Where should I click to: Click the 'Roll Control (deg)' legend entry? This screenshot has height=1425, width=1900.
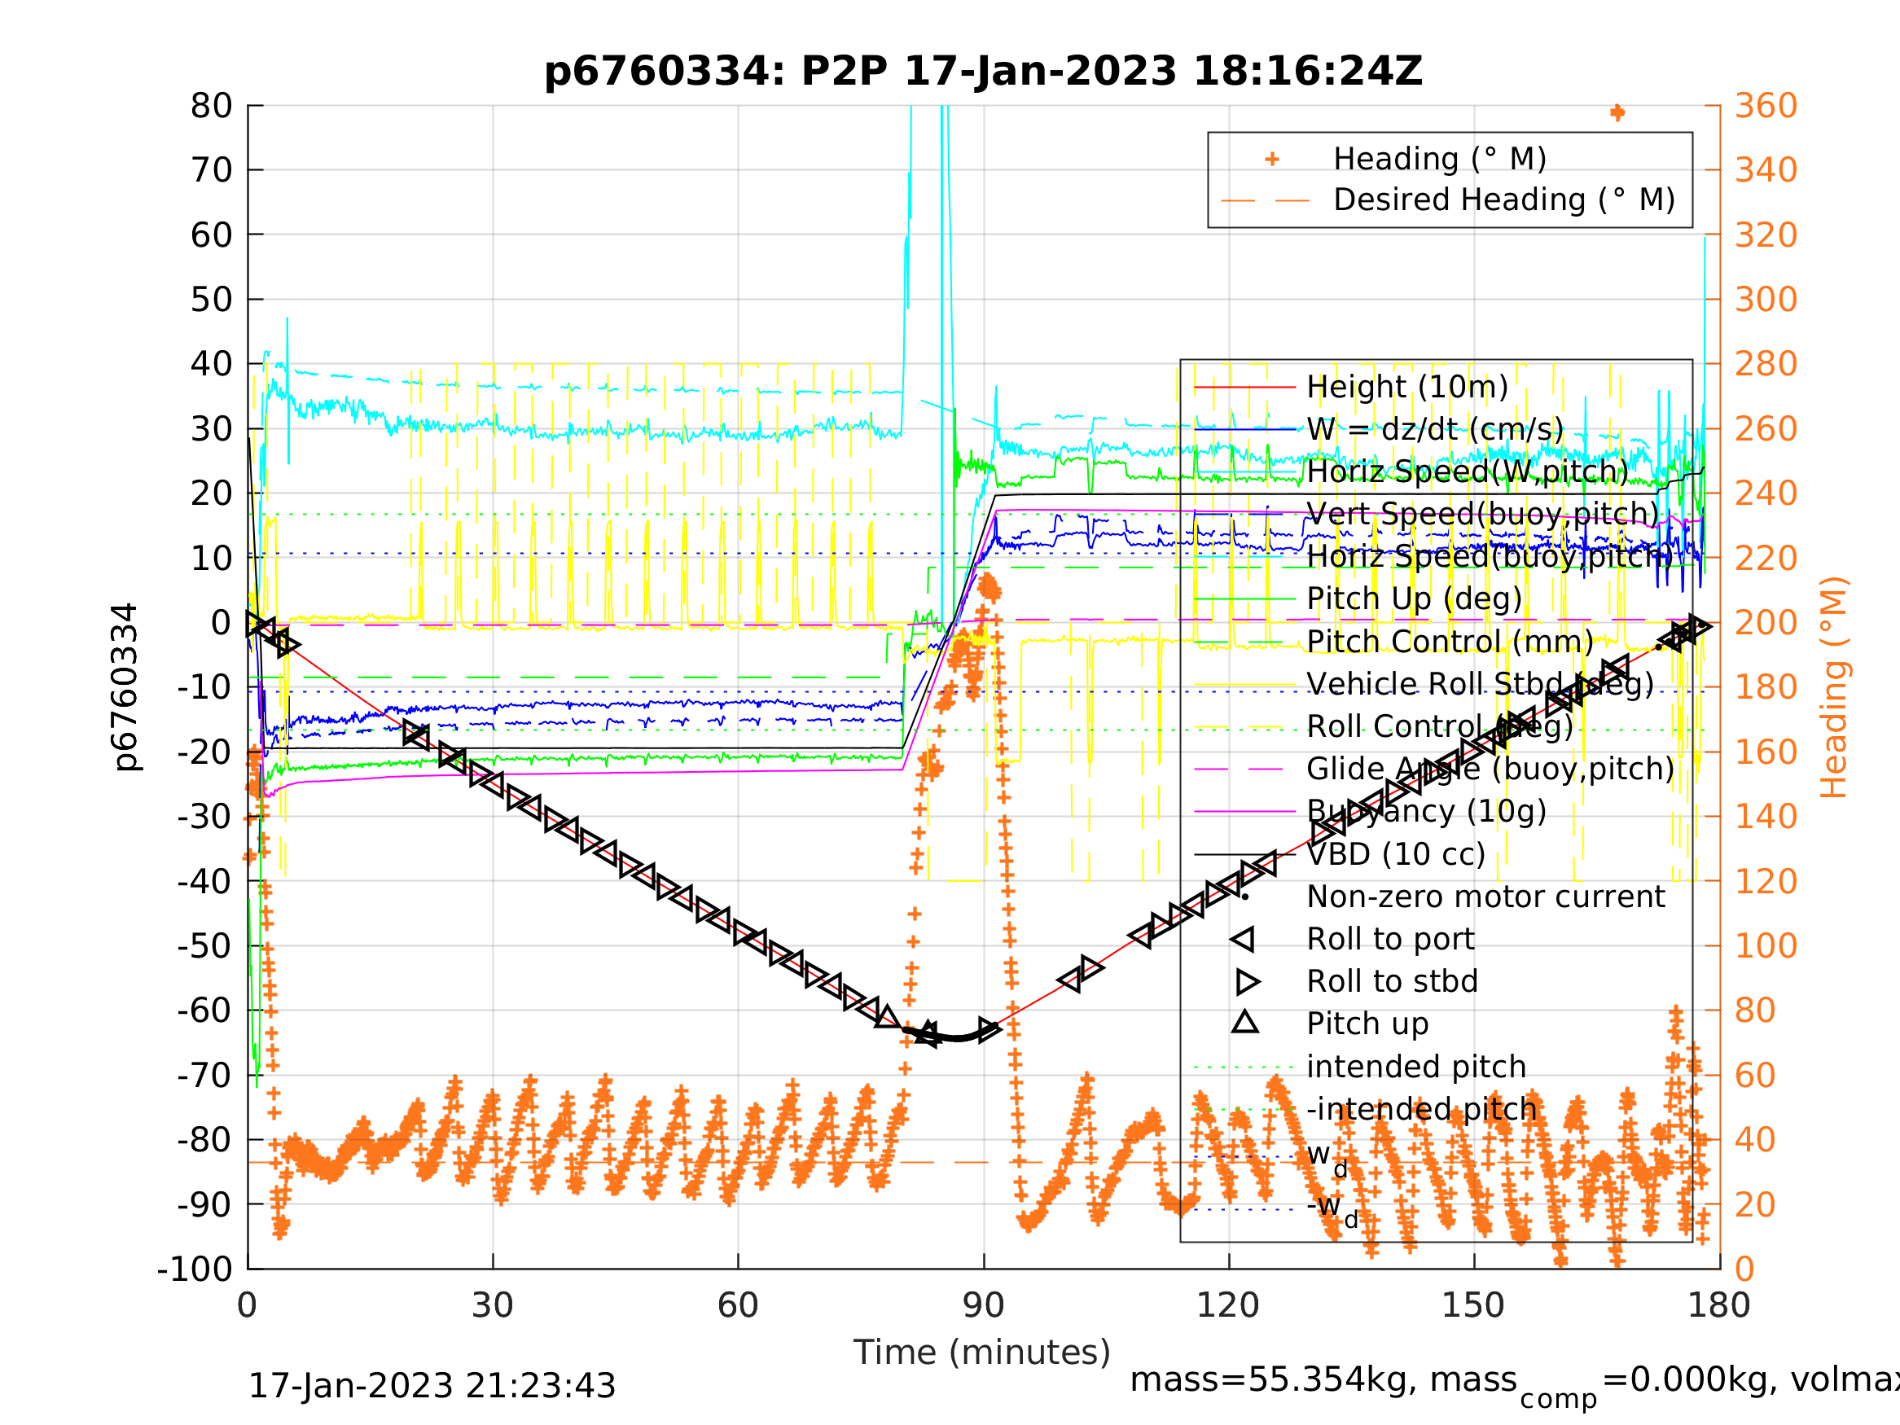(1440, 726)
